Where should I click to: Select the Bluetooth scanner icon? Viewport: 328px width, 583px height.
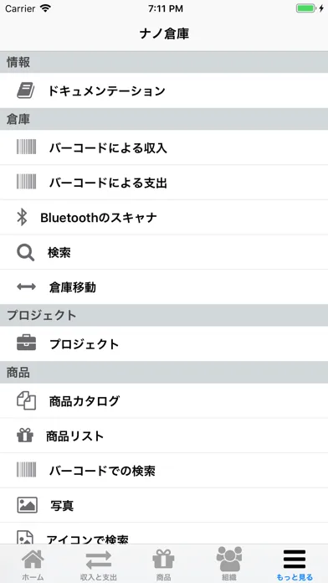click(23, 217)
